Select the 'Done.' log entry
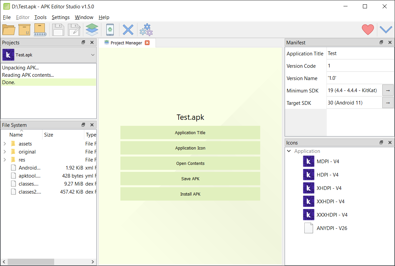Screen dimensions: 395x266 (48, 82)
